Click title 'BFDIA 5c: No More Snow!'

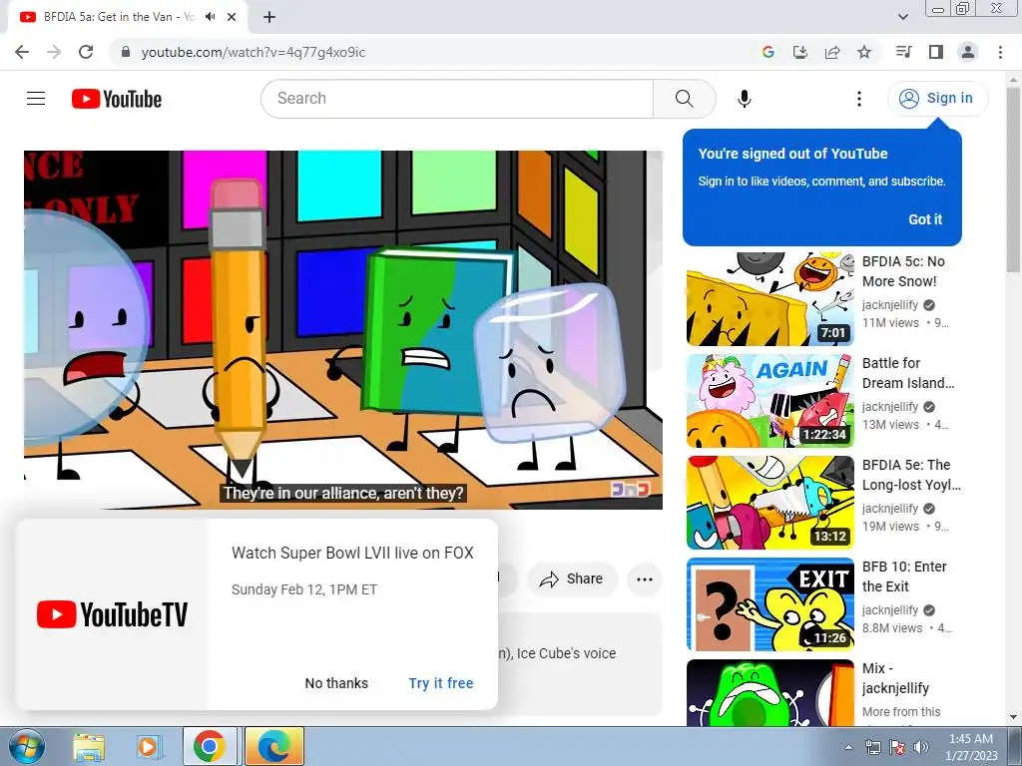coord(903,271)
